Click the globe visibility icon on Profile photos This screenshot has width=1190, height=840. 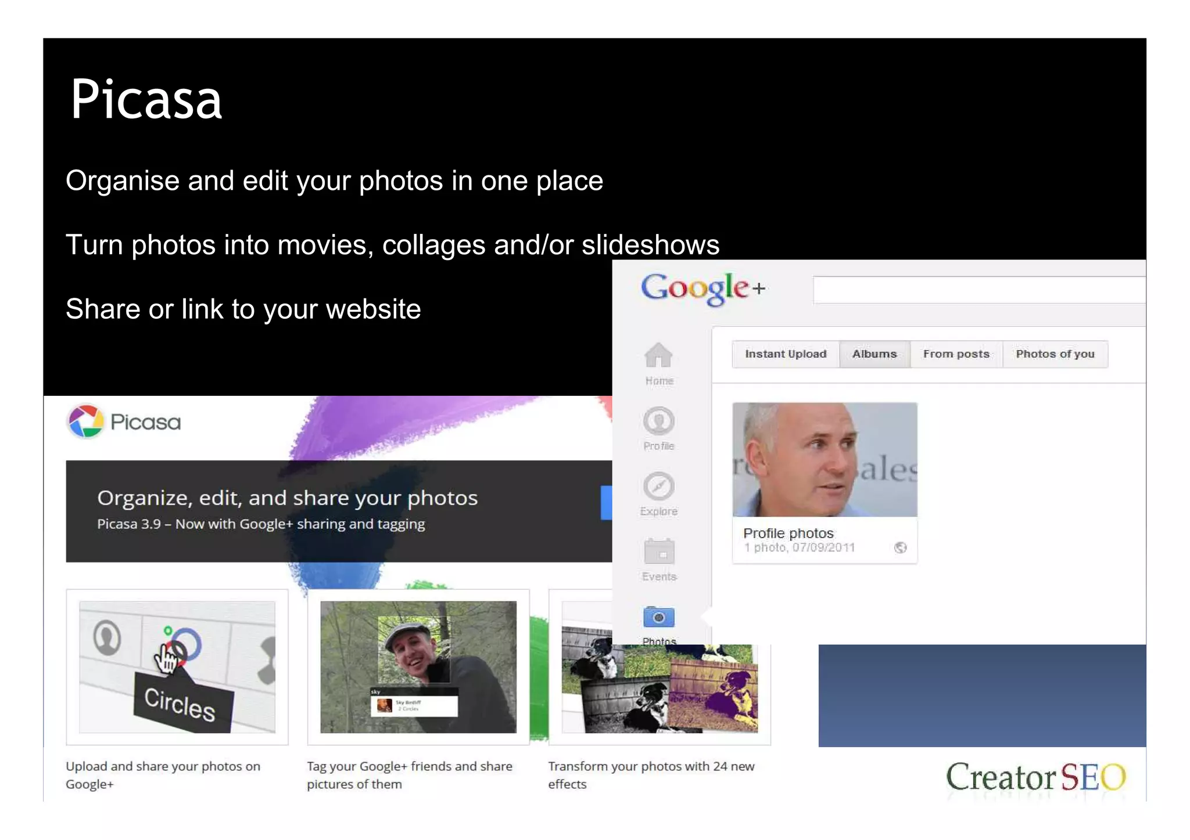(x=900, y=547)
